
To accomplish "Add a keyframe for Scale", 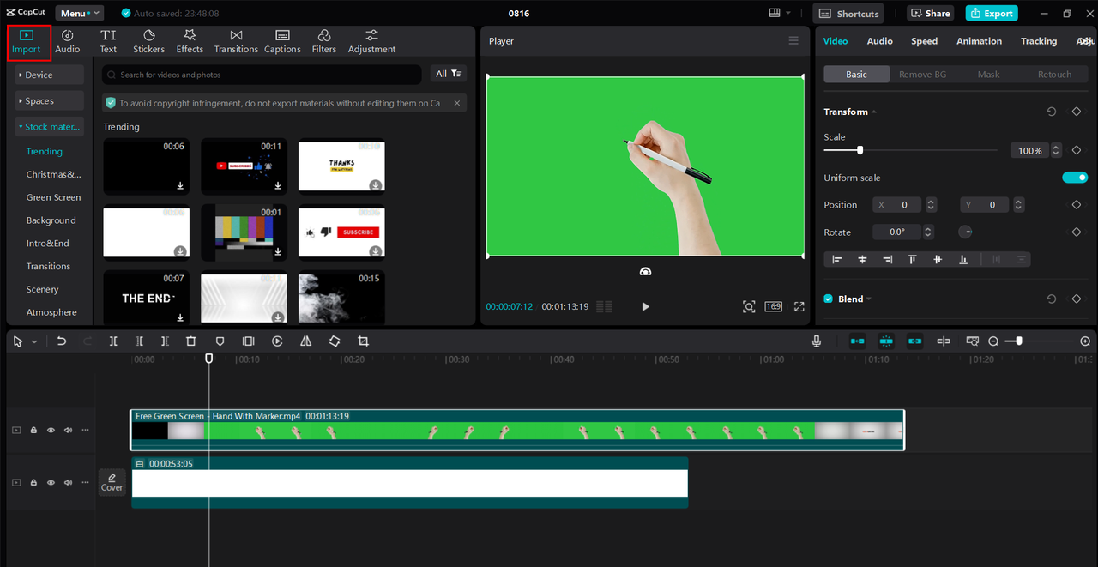I will 1077,150.
